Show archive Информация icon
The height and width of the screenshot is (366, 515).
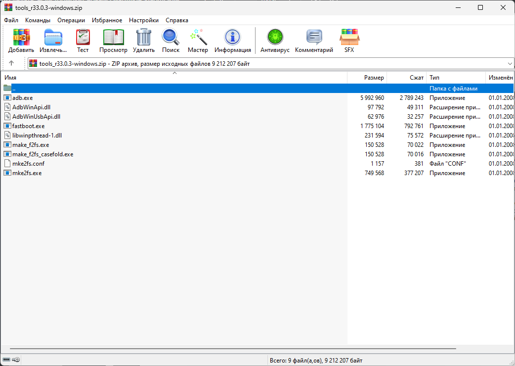(232, 37)
